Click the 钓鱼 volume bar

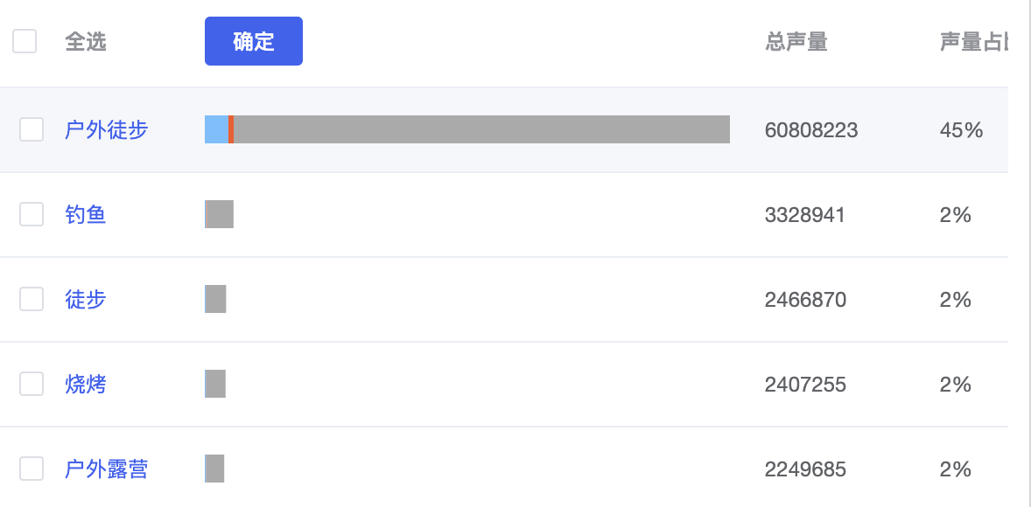tap(220, 214)
